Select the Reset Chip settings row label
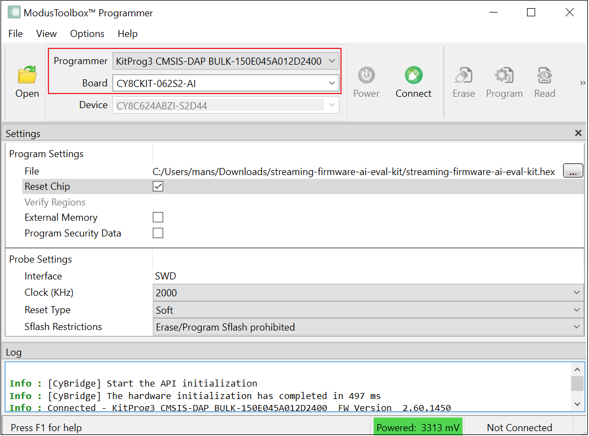Image resolution: width=589 pixels, height=436 pixels. [47, 186]
